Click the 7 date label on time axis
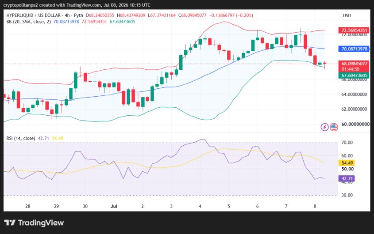 tap(286, 206)
